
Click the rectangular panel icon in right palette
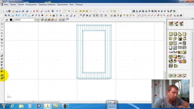[171, 34]
